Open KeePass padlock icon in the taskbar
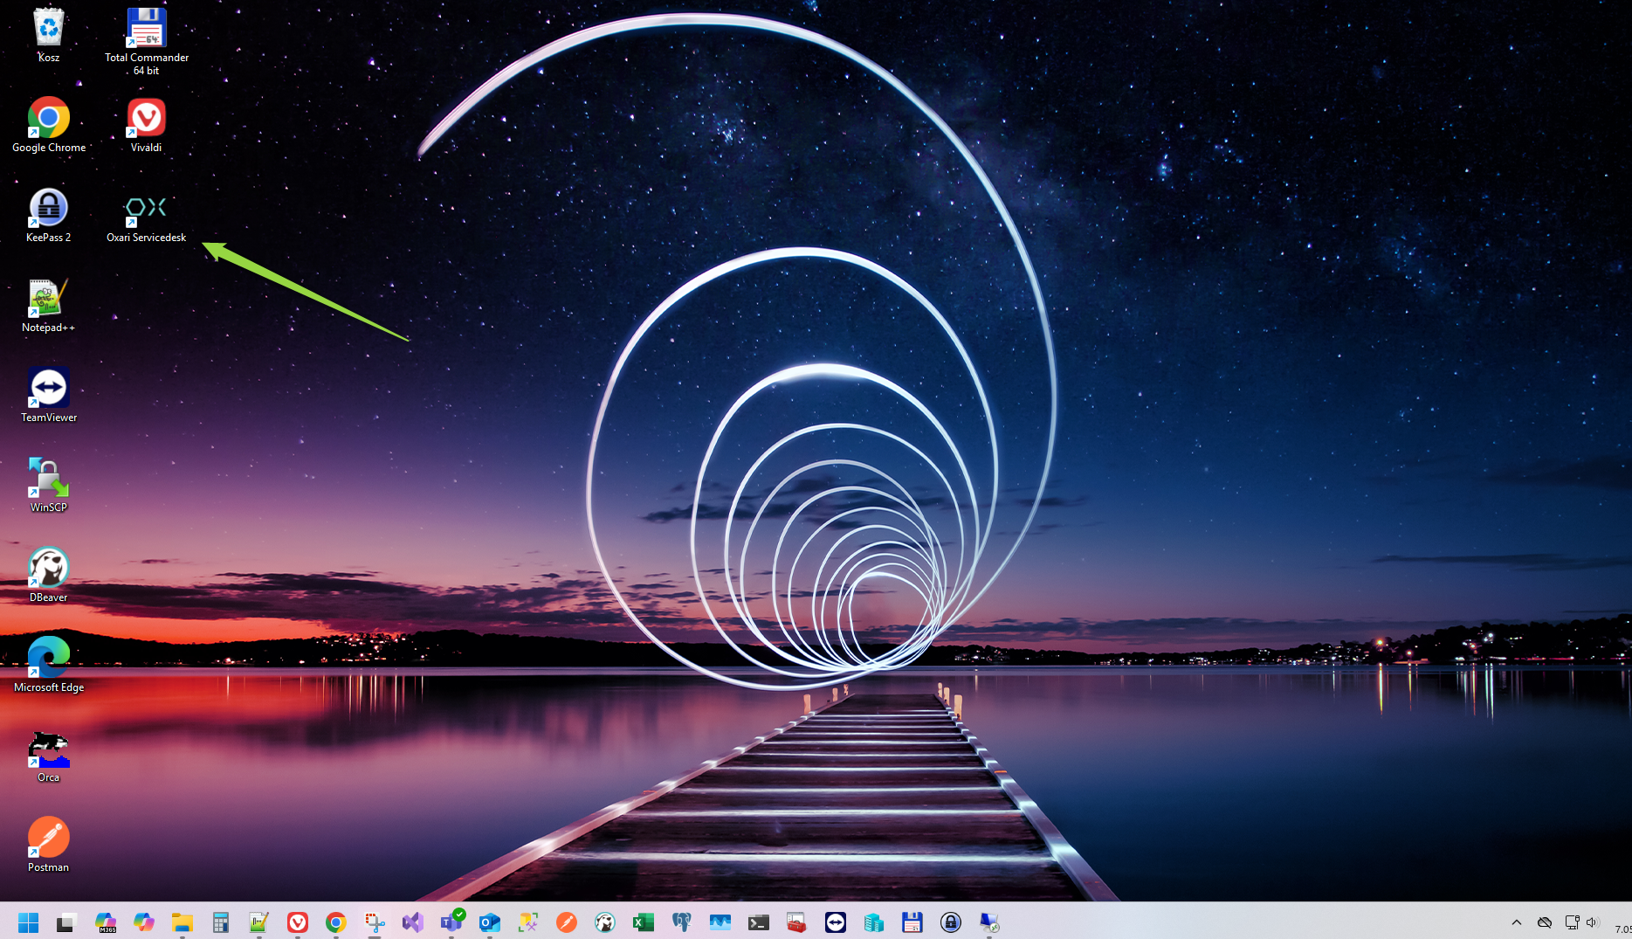 pos(951,922)
